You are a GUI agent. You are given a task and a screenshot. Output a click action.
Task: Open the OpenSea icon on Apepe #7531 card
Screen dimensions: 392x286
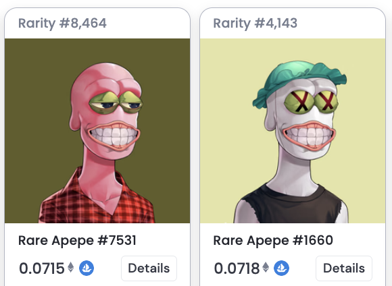coord(87,268)
